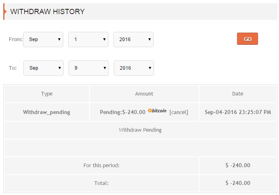Open the From month dropdown
279x195 pixels.
[43, 39]
